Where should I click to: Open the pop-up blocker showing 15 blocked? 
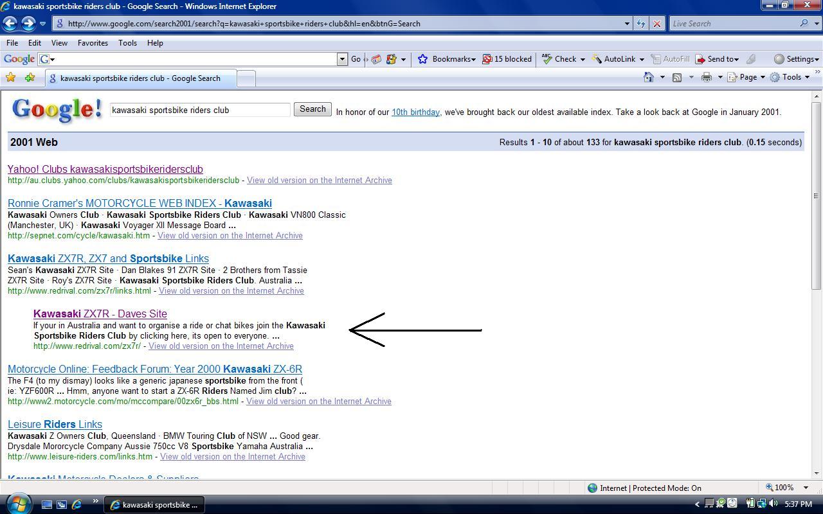pyautogui.click(x=507, y=58)
